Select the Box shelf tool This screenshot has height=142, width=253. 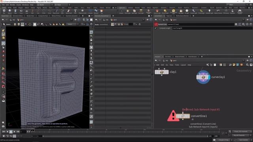(x=4, y=11)
